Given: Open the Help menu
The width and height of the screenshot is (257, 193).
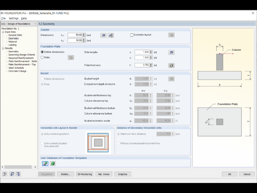Looking at the screenshot, I should coord(24,18).
